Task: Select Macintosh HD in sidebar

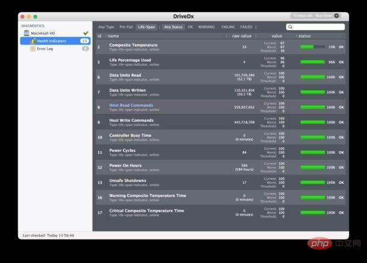Action: (55, 33)
